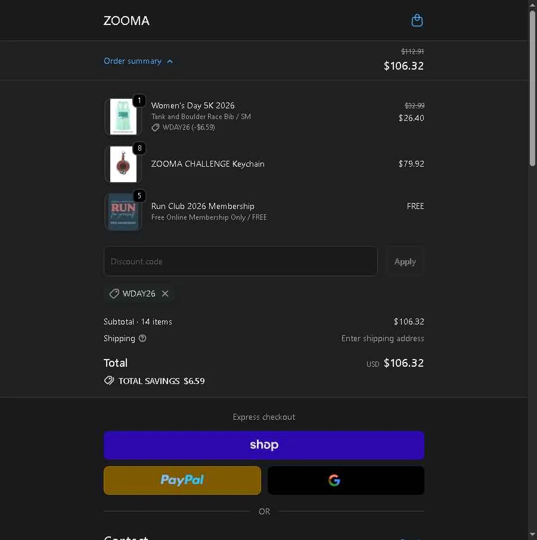The height and width of the screenshot is (540, 537).
Task: Open the shopping bag cart icon
Action: point(417,20)
